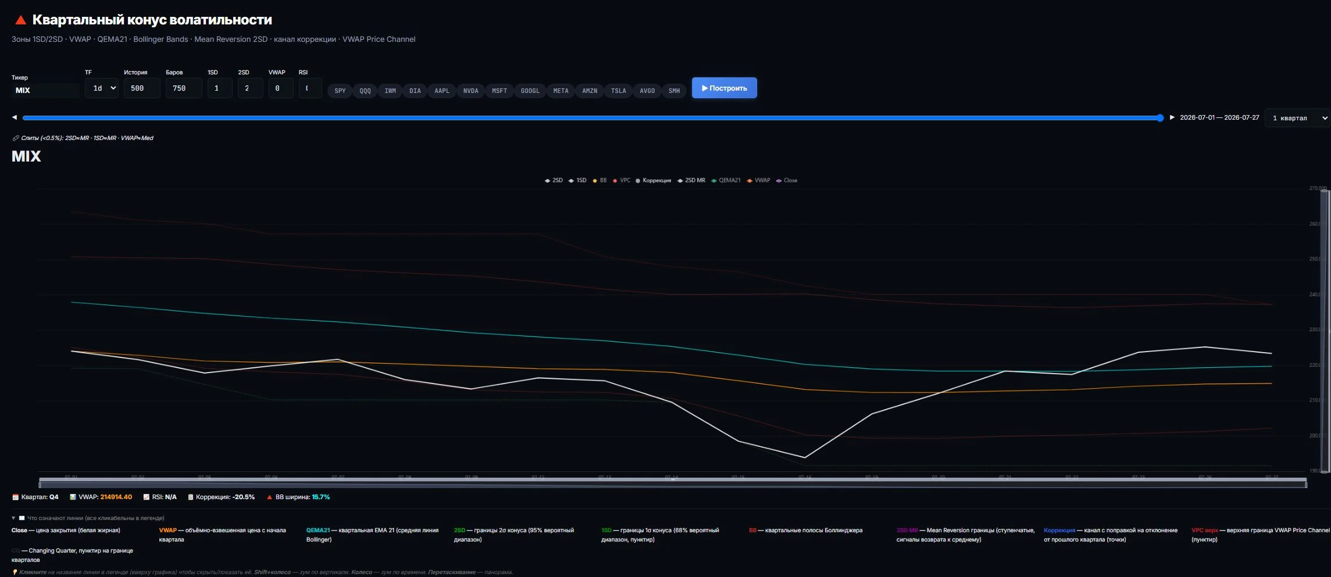This screenshot has width=1331, height=577.
Task: Click the lightbulb hint icon at the bottom
Action: 15,572
